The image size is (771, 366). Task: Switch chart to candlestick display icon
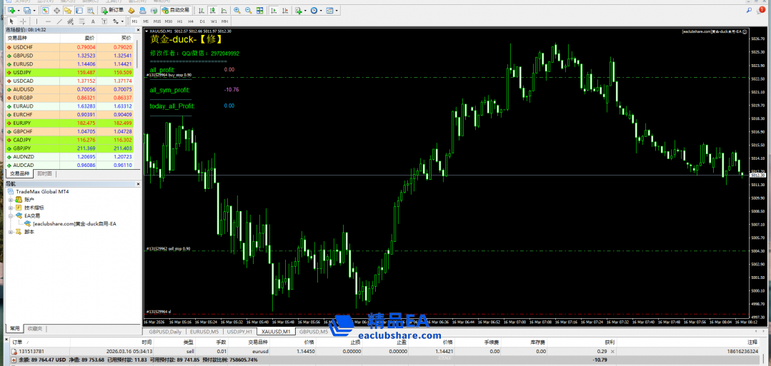212,11
